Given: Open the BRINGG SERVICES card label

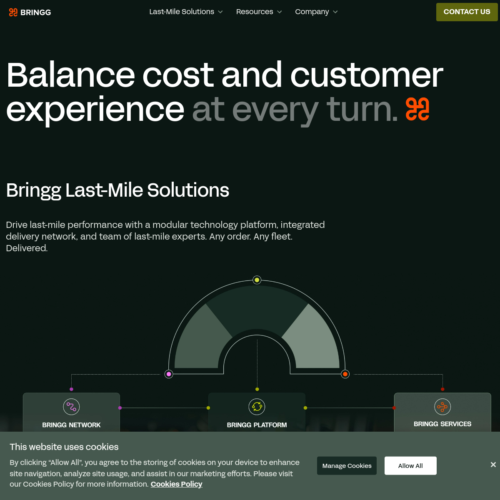Looking at the screenshot, I should pyautogui.click(x=442, y=424).
